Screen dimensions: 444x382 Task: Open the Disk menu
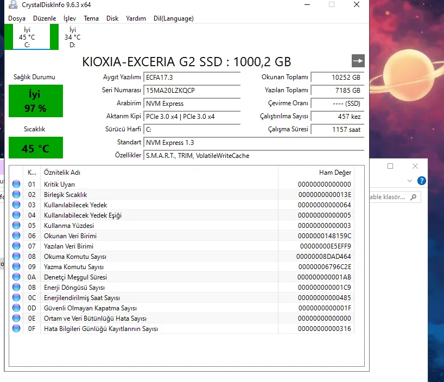pos(112,18)
